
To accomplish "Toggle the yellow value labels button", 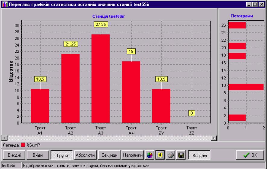I will click(x=160, y=155).
